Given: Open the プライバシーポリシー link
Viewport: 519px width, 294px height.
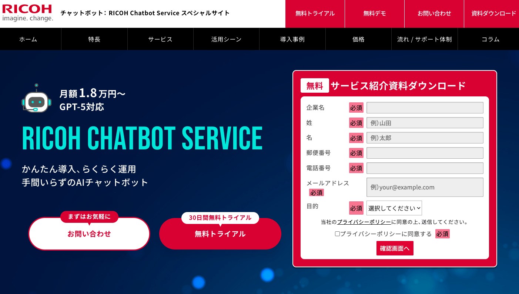Looking at the screenshot, I should tap(364, 222).
